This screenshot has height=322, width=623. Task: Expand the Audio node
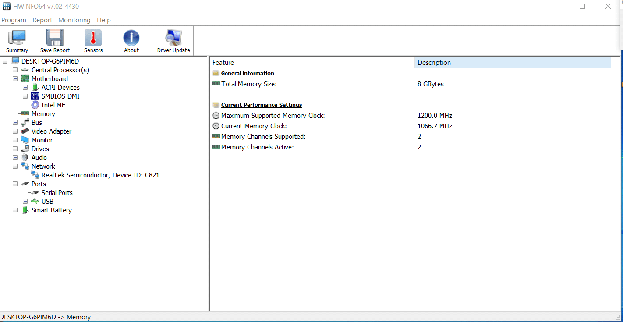[15, 157]
